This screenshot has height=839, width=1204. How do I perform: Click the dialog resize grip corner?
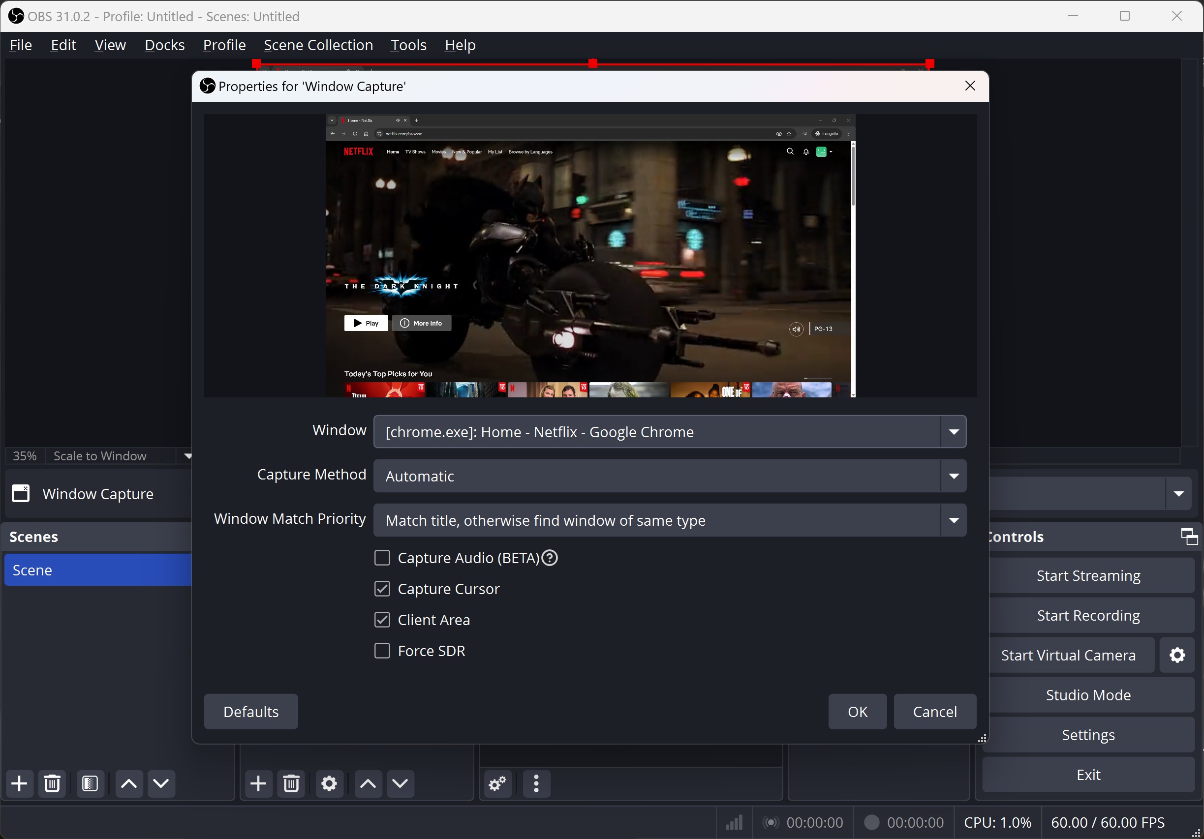point(982,738)
